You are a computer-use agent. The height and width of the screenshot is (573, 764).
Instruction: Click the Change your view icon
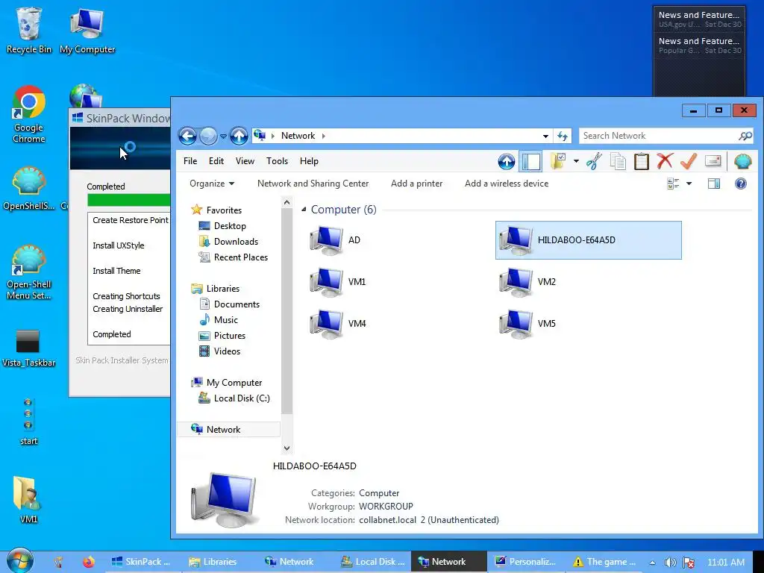(673, 184)
